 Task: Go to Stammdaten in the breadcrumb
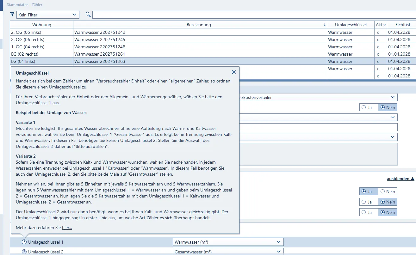[18, 5]
